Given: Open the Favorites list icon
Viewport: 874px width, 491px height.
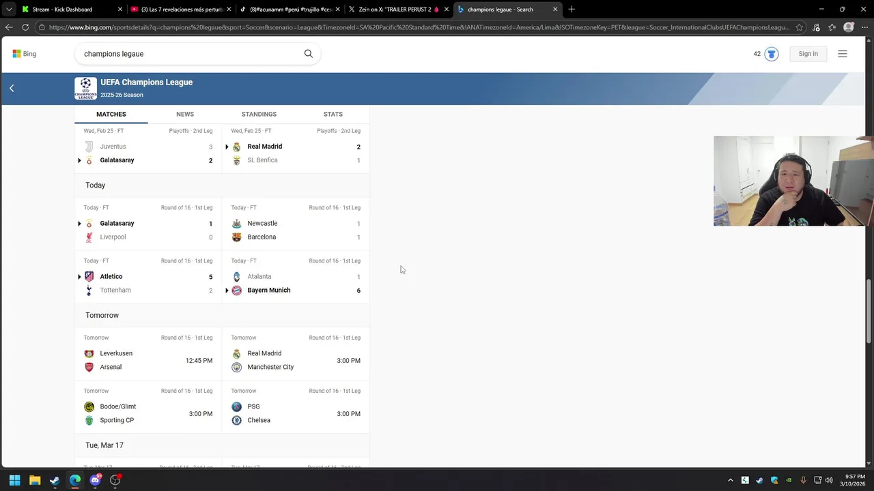Looking at the screenshot, I should [x=832, y=27].
